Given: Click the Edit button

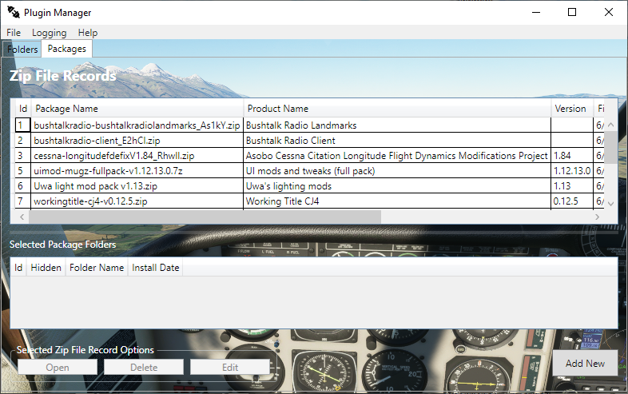Looking at the screenshot, I should [230, 367].
